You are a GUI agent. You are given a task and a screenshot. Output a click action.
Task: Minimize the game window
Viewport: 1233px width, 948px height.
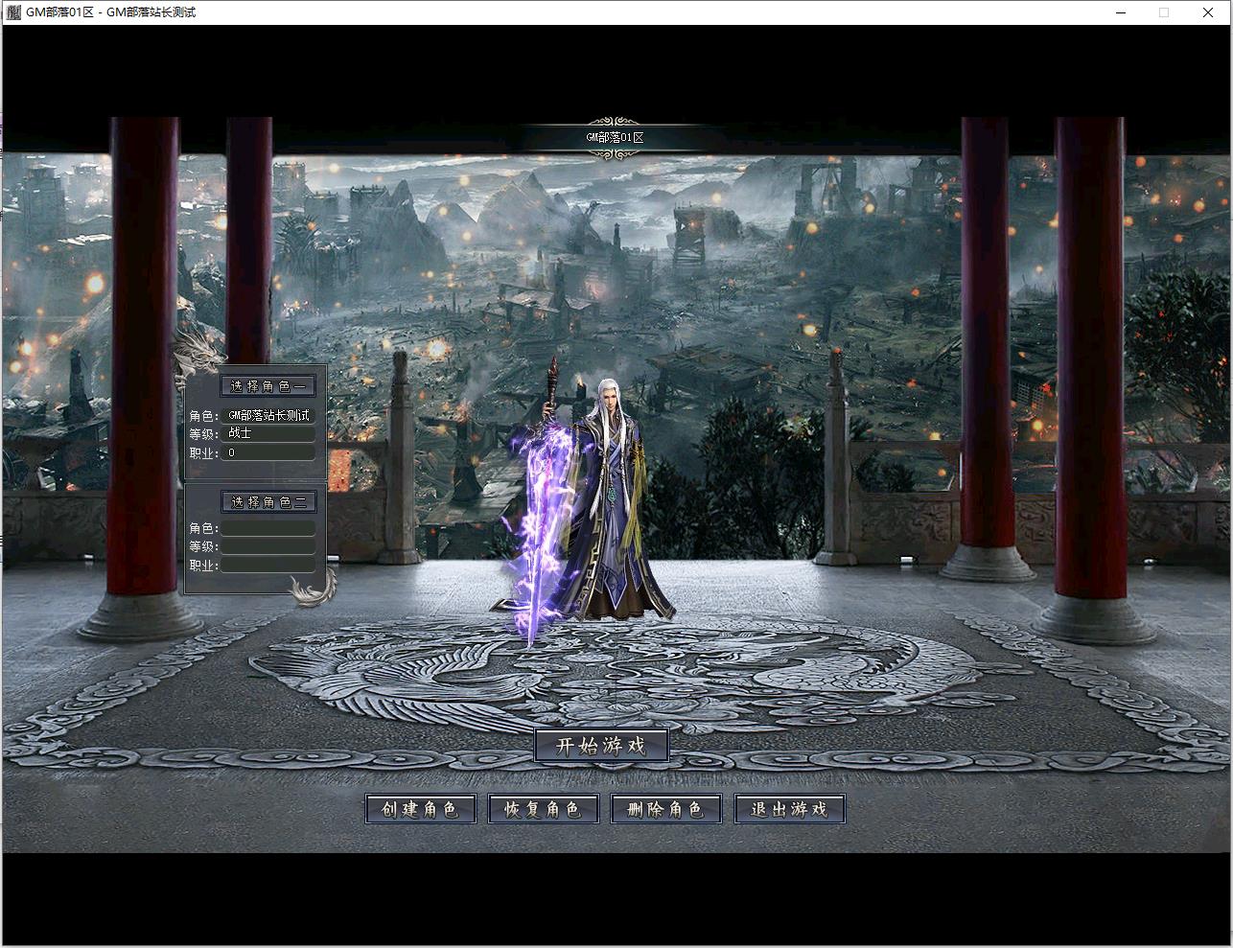point(1121,12)
